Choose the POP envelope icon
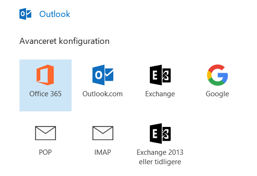Image resolution: width=257 pixels, height=176 pixels. point(46,133)
